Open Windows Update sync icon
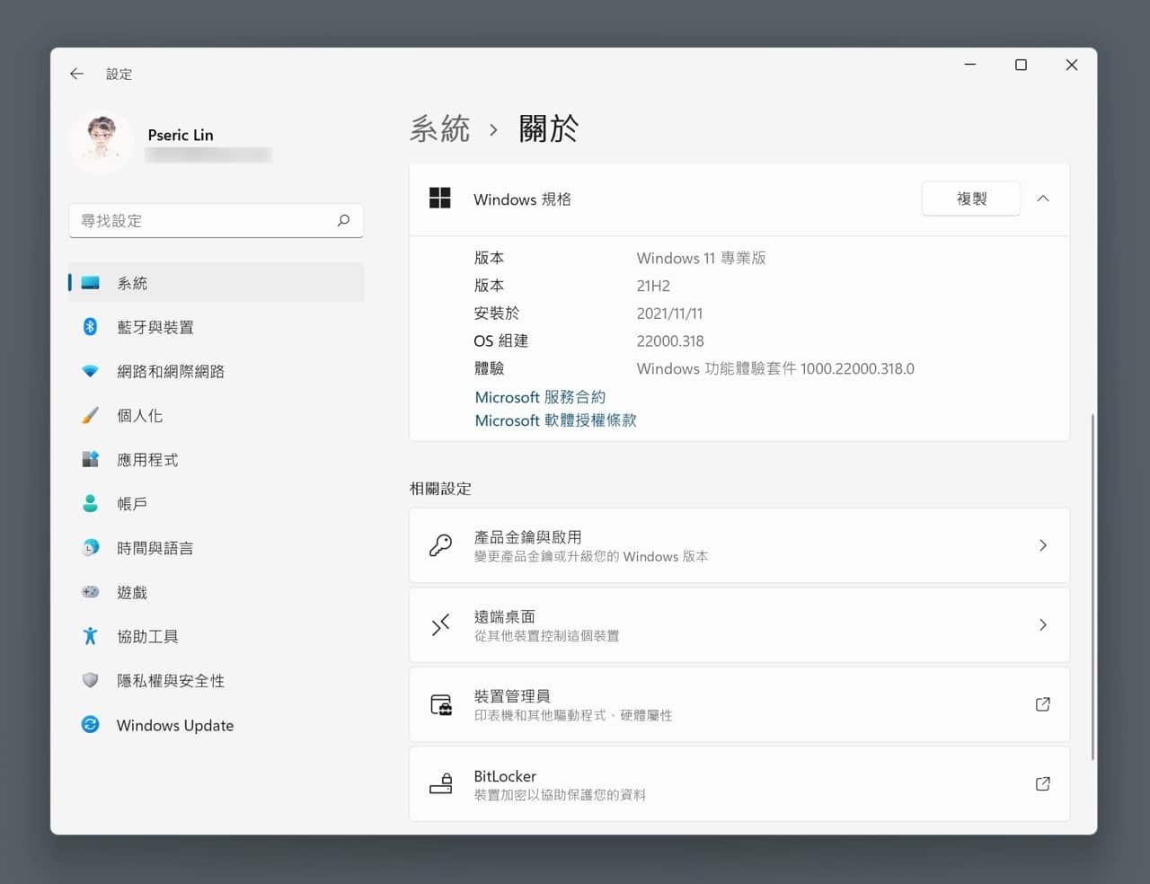 tap(90, 724)
